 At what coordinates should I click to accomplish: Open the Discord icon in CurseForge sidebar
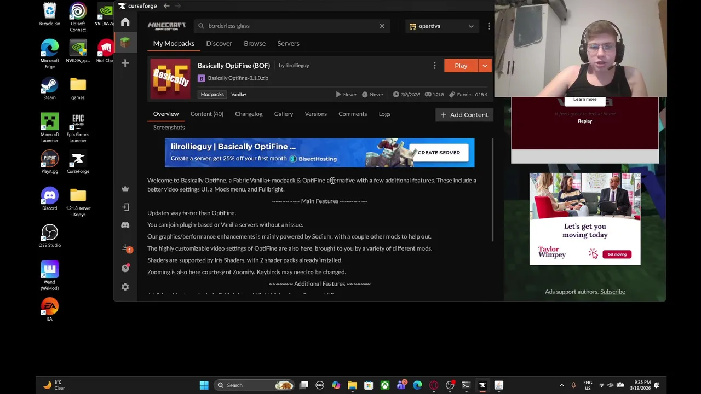click(125, 225)
